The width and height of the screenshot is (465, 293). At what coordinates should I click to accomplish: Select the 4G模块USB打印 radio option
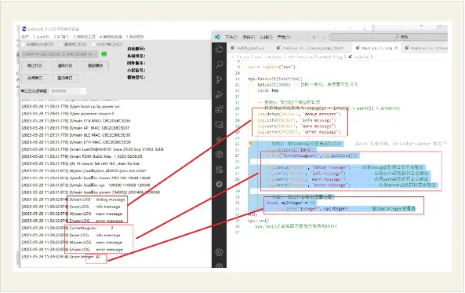(38, 45)
